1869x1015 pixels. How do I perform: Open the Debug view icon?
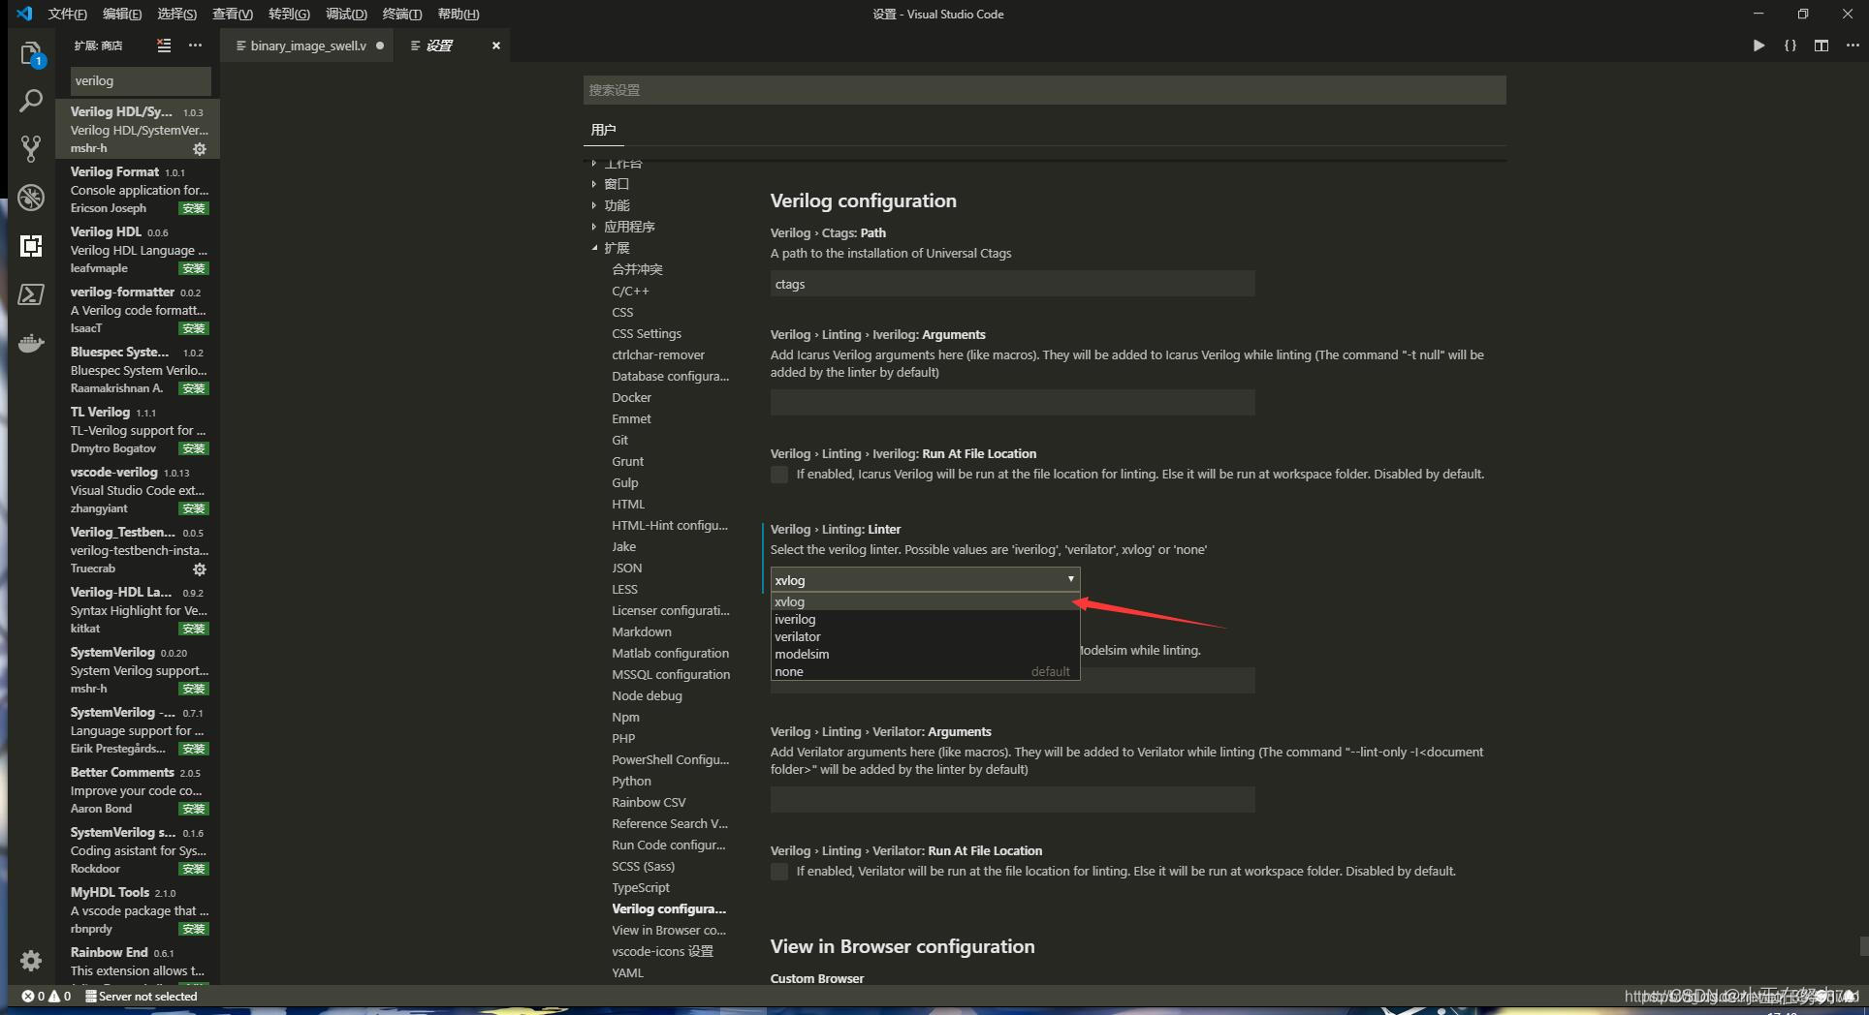pyautogui.click(x=31, y=197)
